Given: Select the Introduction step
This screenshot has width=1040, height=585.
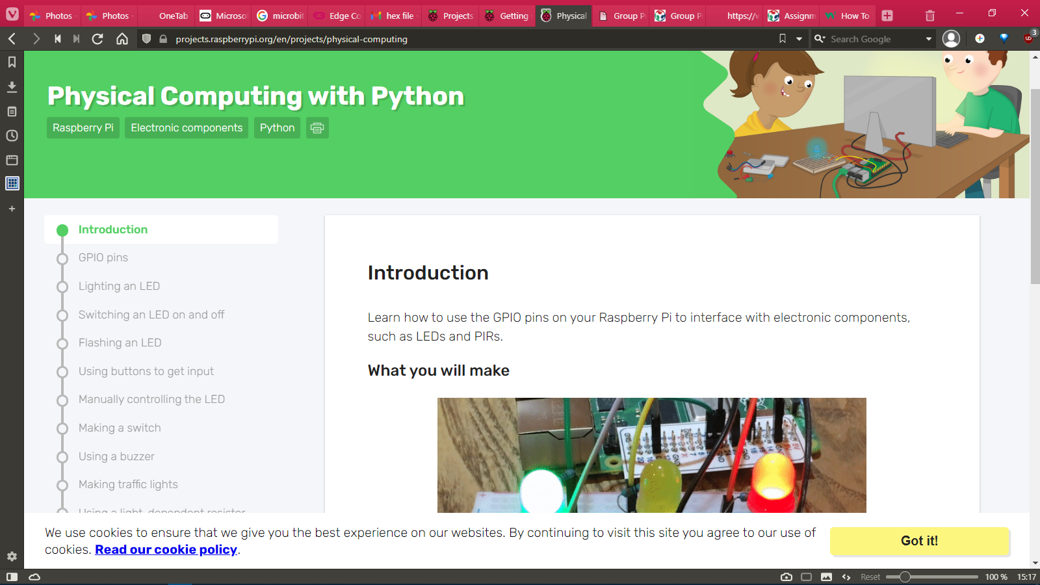Looking at the screenshot, I should 161,229.
